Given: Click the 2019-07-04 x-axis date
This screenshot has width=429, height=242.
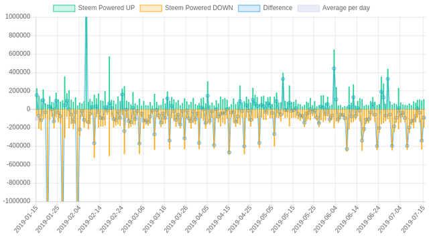Looking at the screenshot, I should point(389,219).
